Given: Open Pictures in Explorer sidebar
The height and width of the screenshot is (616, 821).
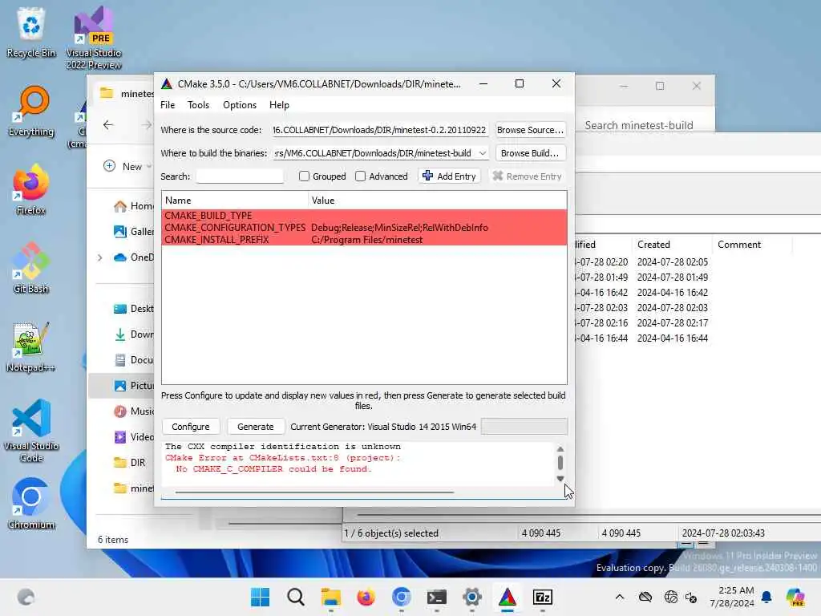Looking at the screenshot, I should 134,386.
